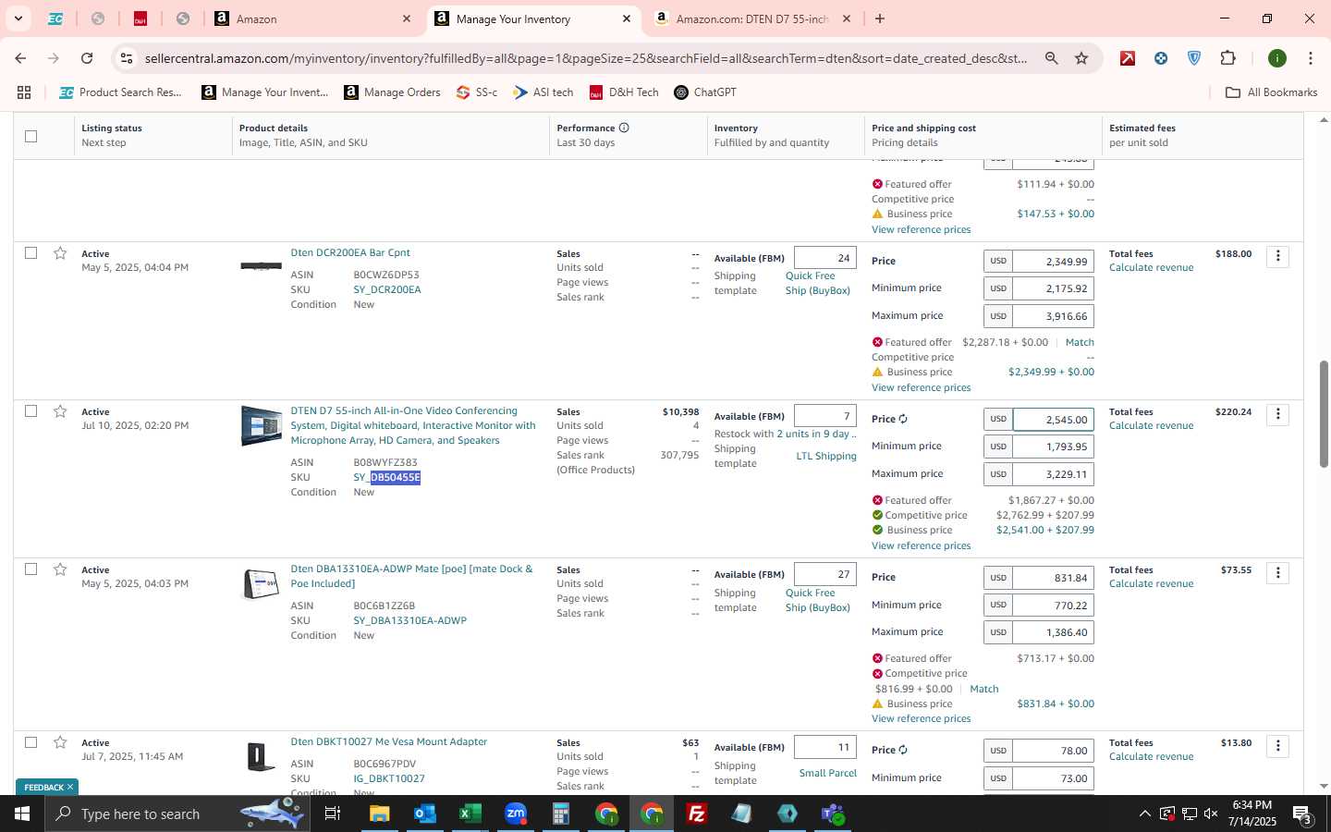Viewport: 1331px width, 832px height.
Task: Click Performance info circle icon
Action: point(624,128)
